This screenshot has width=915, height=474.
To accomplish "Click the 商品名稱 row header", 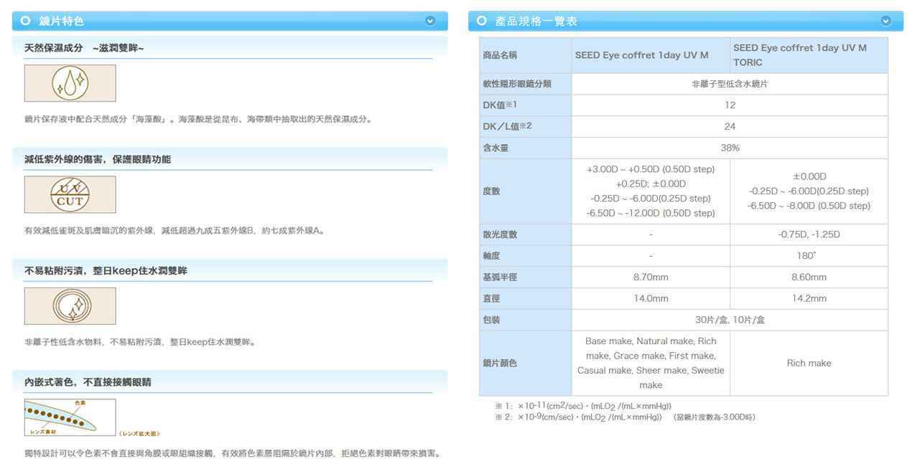I will 526,55.
